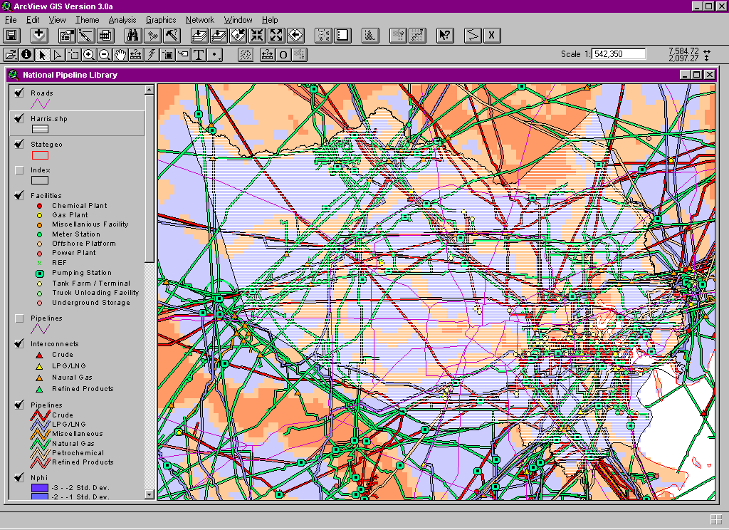Select the magnifier minus Zoom Out tool
Screen dimensions: 729x530
point(105,55)
